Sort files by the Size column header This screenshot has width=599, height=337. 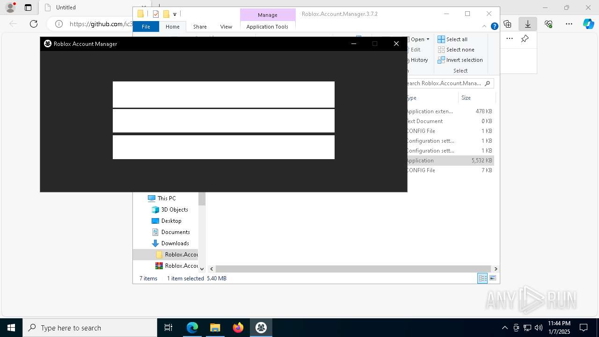pyautogui.click(x=476, y=98)
